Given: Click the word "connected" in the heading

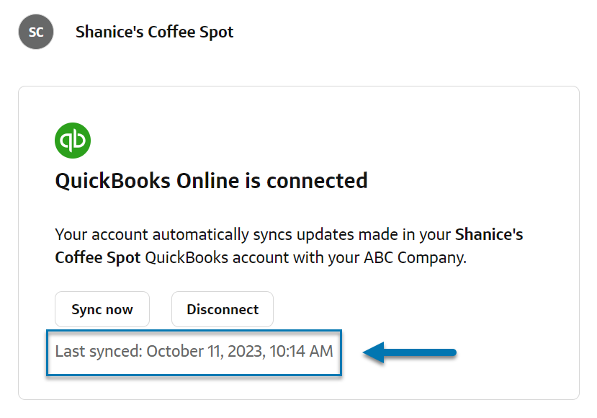Looking at the screenshot, I should 317,180.
